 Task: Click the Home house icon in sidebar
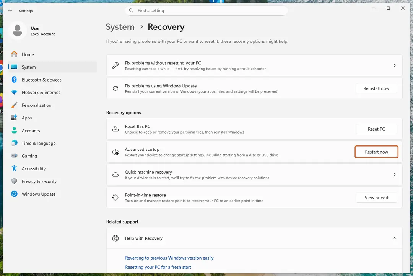click(14, 54)
